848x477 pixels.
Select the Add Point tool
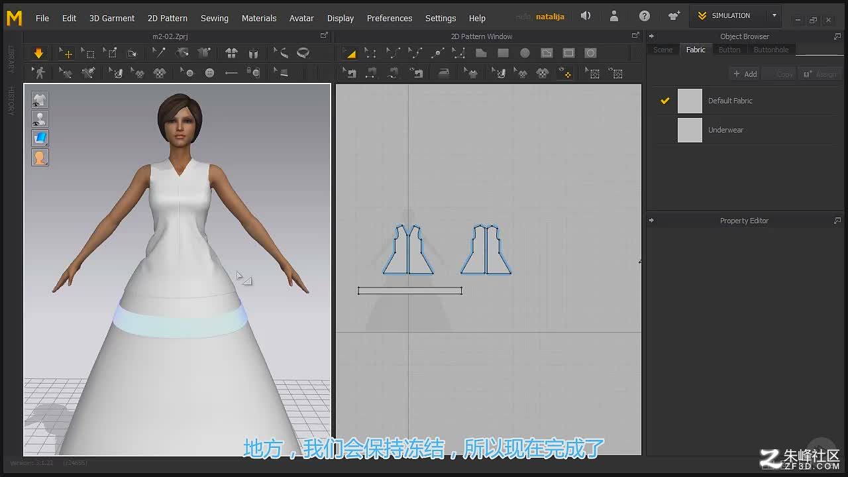(437, 53)
